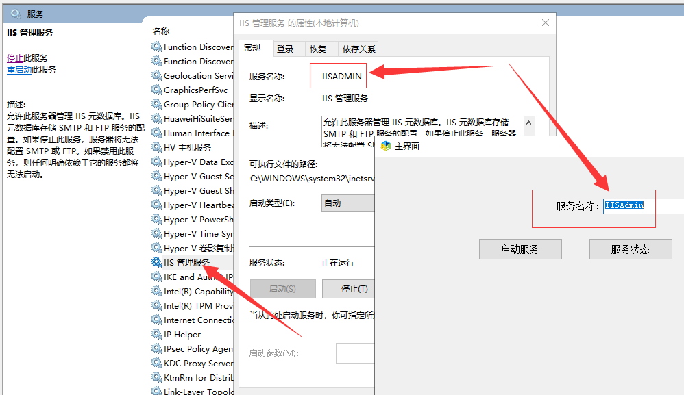Click gear icon next to Hyper-V Heartbeat
684x395 pixels.
pos(156,205)
